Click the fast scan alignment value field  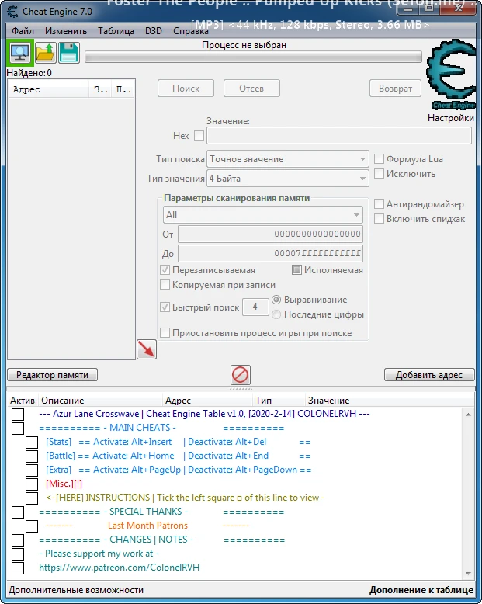(x=255, y=307)
